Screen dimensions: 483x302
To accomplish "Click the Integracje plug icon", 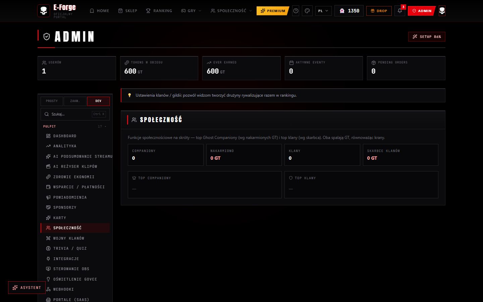I will pyautogui.click(x=48, y=259).
